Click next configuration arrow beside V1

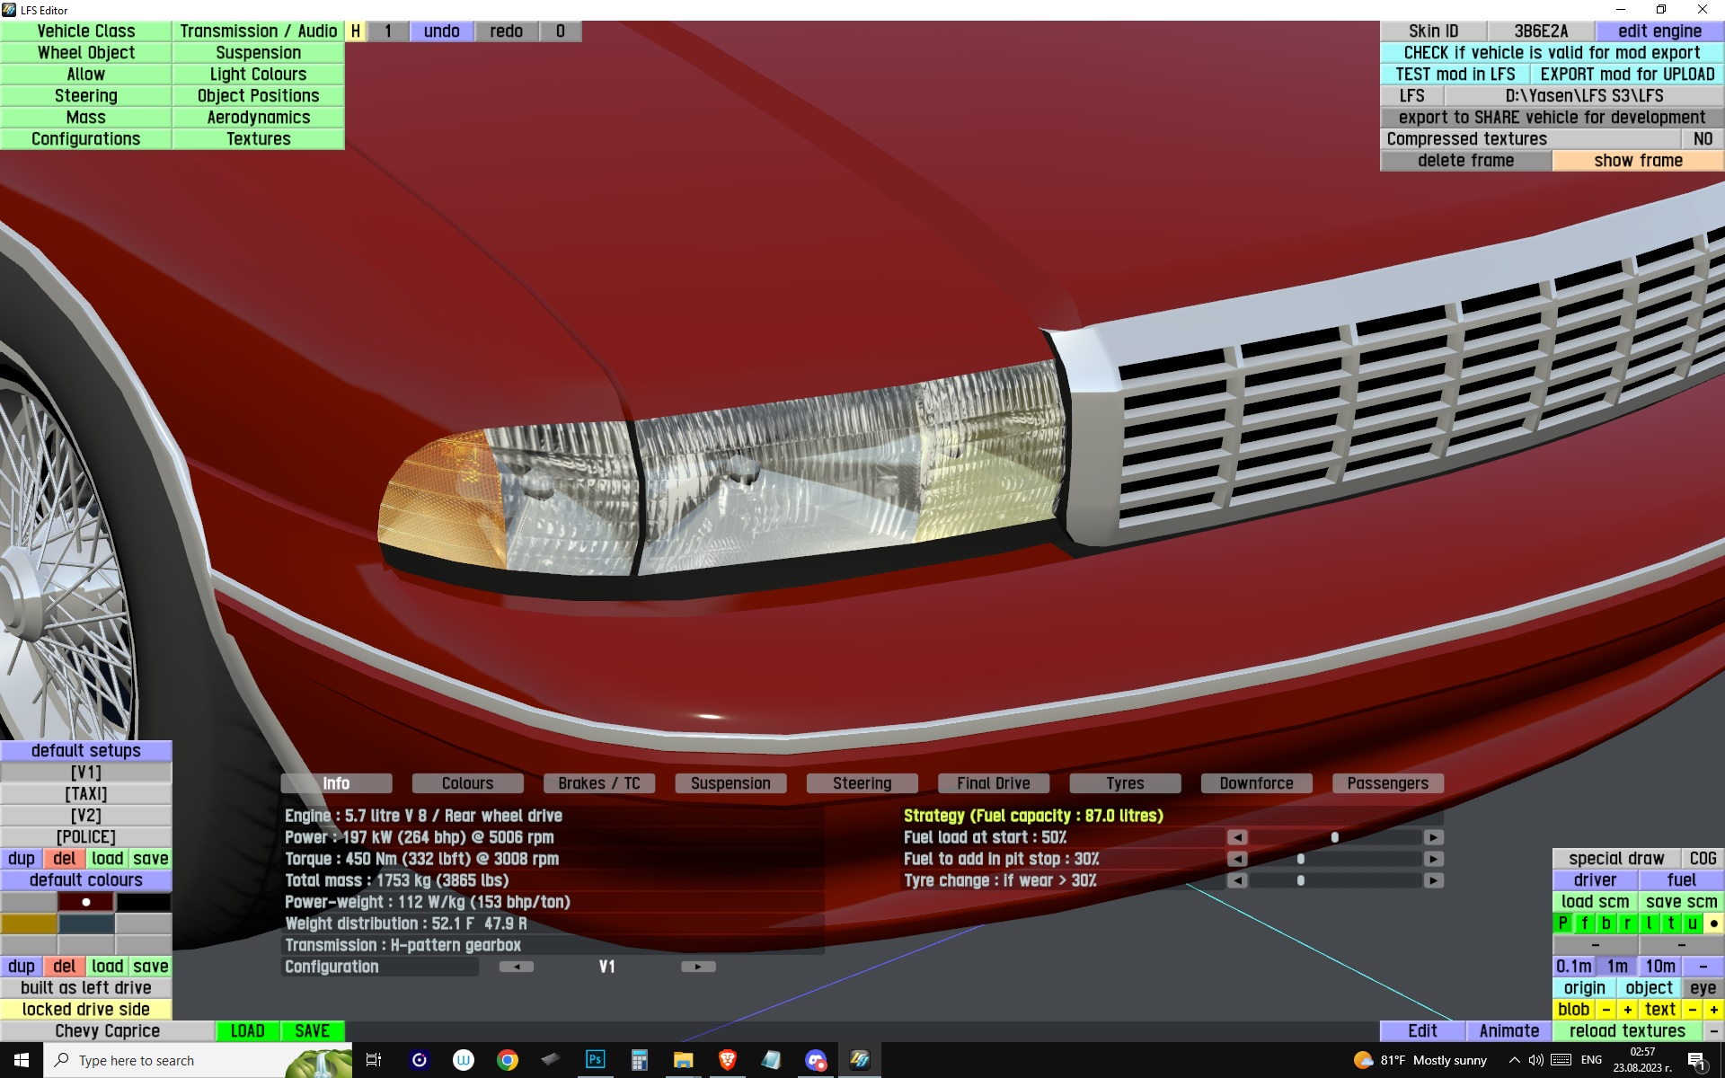click(x=698, y=967)
